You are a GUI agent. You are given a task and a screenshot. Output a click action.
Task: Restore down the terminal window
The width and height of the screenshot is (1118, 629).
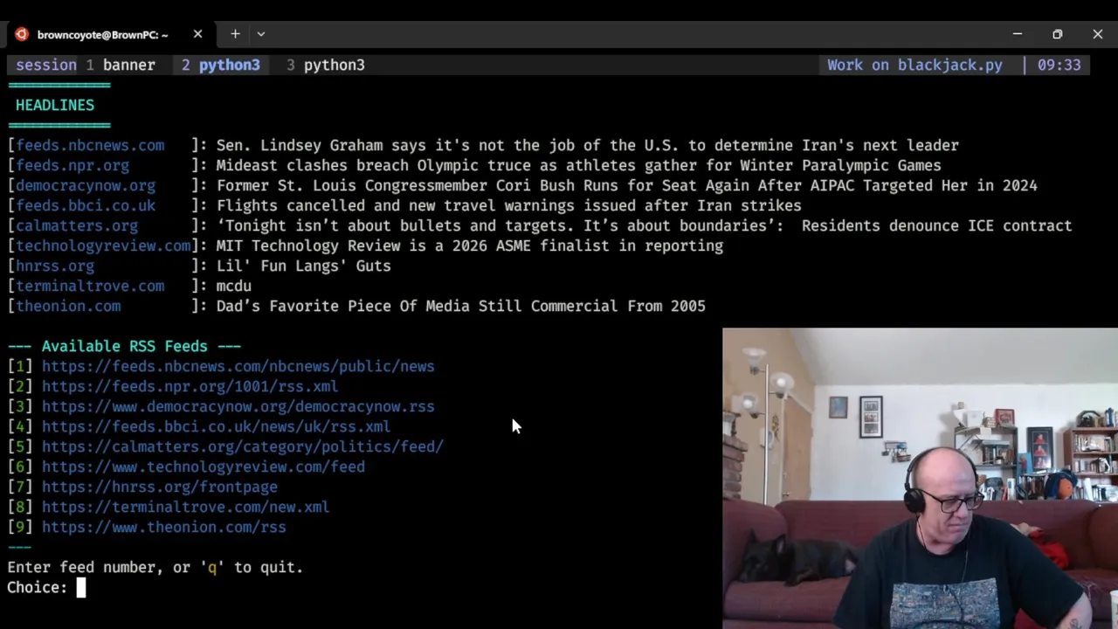pos(1058,34)
